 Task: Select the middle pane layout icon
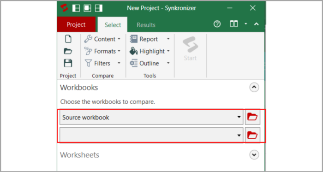click(87, 8)
